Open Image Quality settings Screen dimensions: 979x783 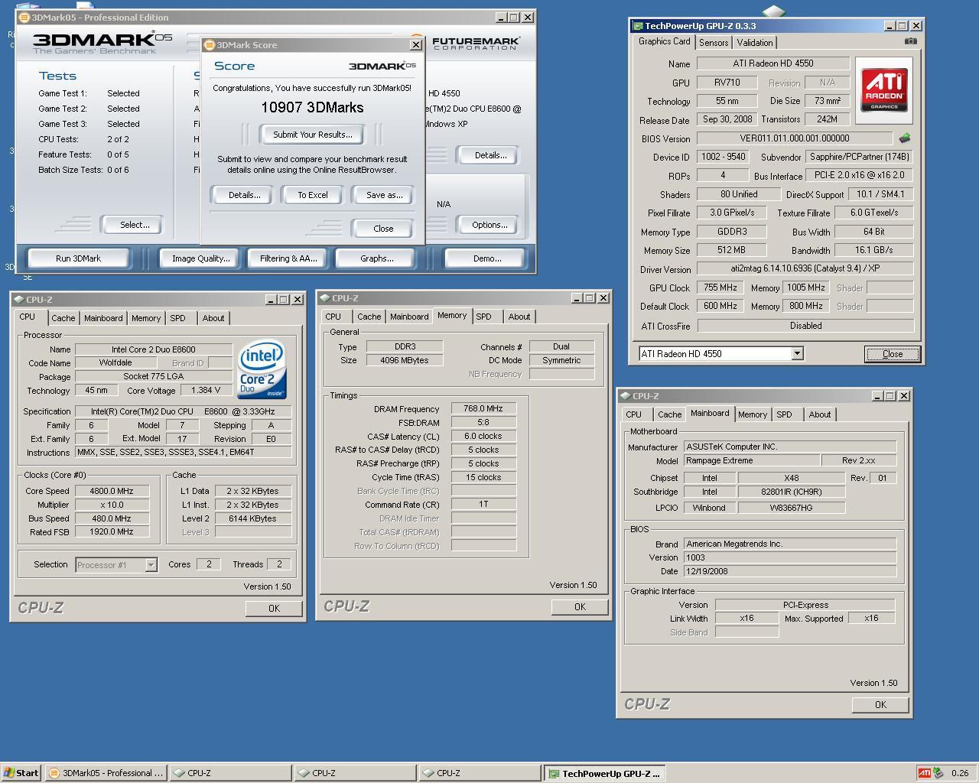pos(200,258)
